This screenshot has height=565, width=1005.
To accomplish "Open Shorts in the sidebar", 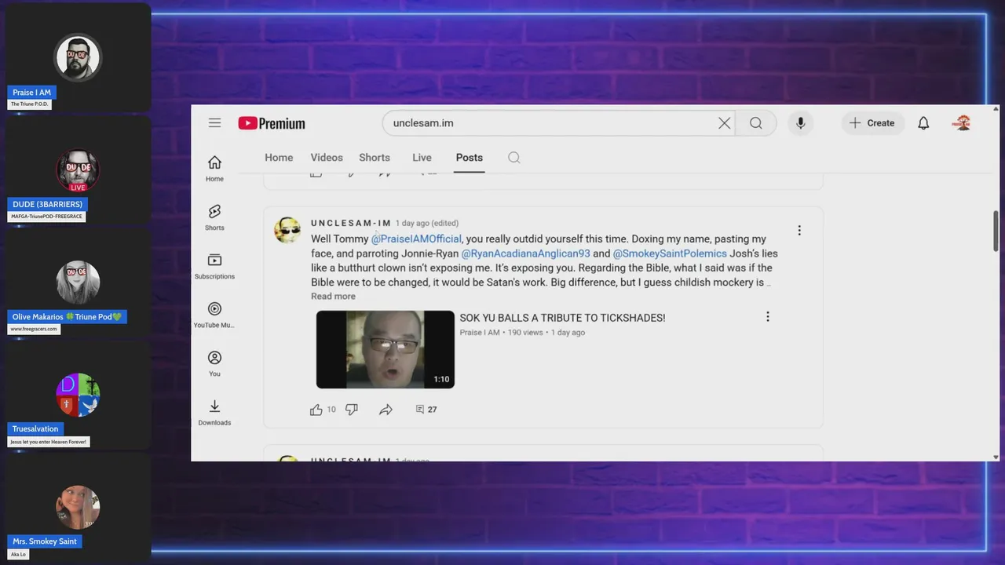I will point(214,217).
